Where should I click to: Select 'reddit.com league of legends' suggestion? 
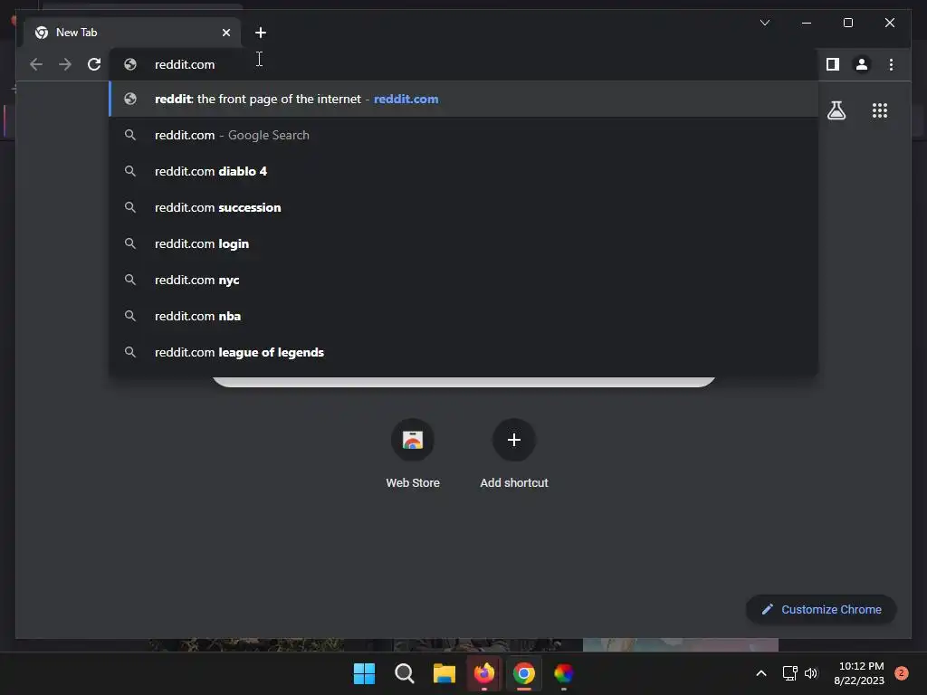tap(463, 352)
